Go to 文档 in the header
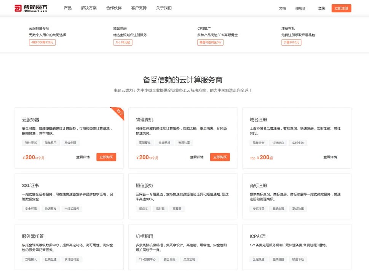369x279 pixels. click(x=283, y=8)
